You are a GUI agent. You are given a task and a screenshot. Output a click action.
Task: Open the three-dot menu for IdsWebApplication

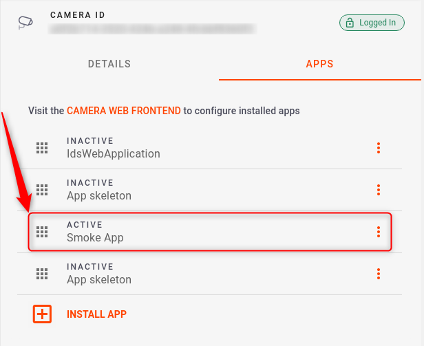379,148
